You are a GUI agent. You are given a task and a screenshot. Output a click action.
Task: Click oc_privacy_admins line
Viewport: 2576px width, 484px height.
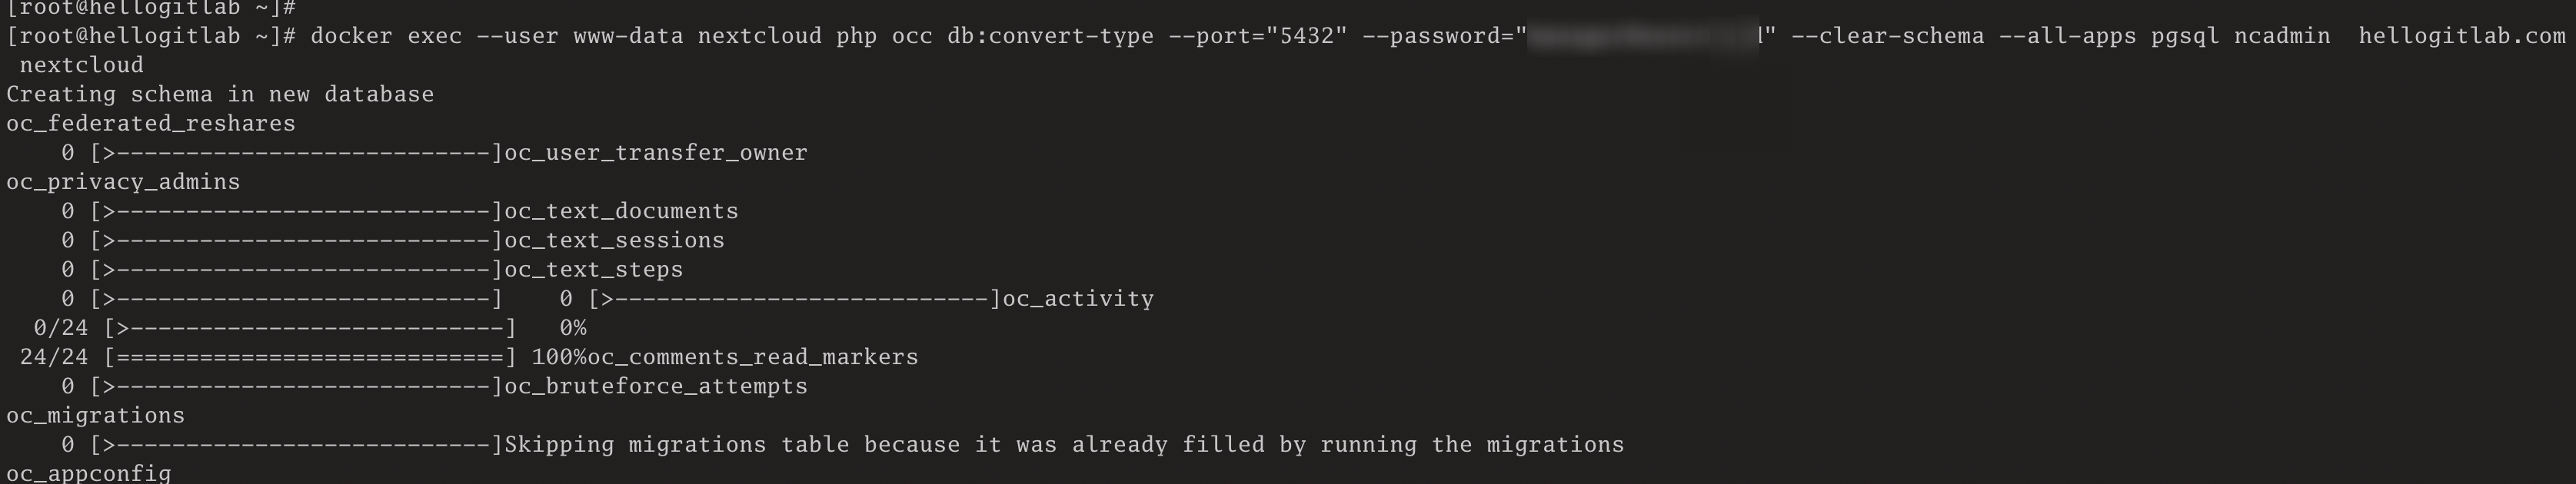pos(123,182)
